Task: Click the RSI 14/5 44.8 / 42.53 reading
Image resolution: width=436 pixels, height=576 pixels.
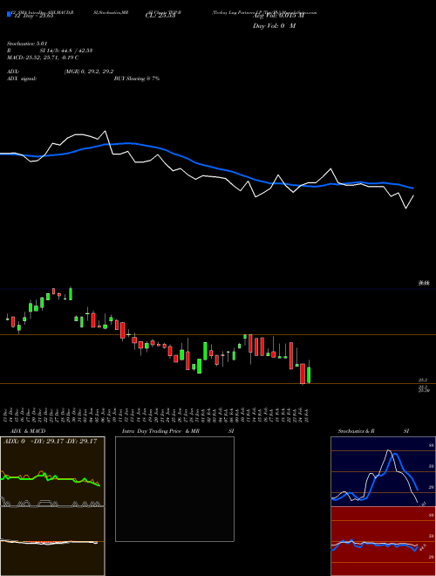Action: coord(50,51)
